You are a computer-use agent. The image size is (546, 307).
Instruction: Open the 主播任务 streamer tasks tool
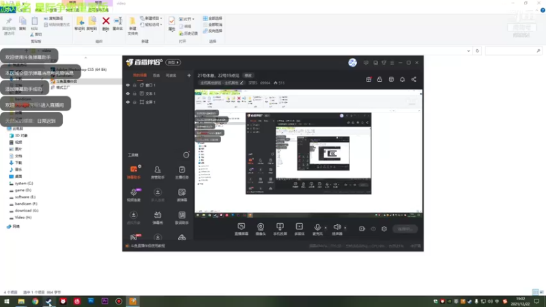182,173
